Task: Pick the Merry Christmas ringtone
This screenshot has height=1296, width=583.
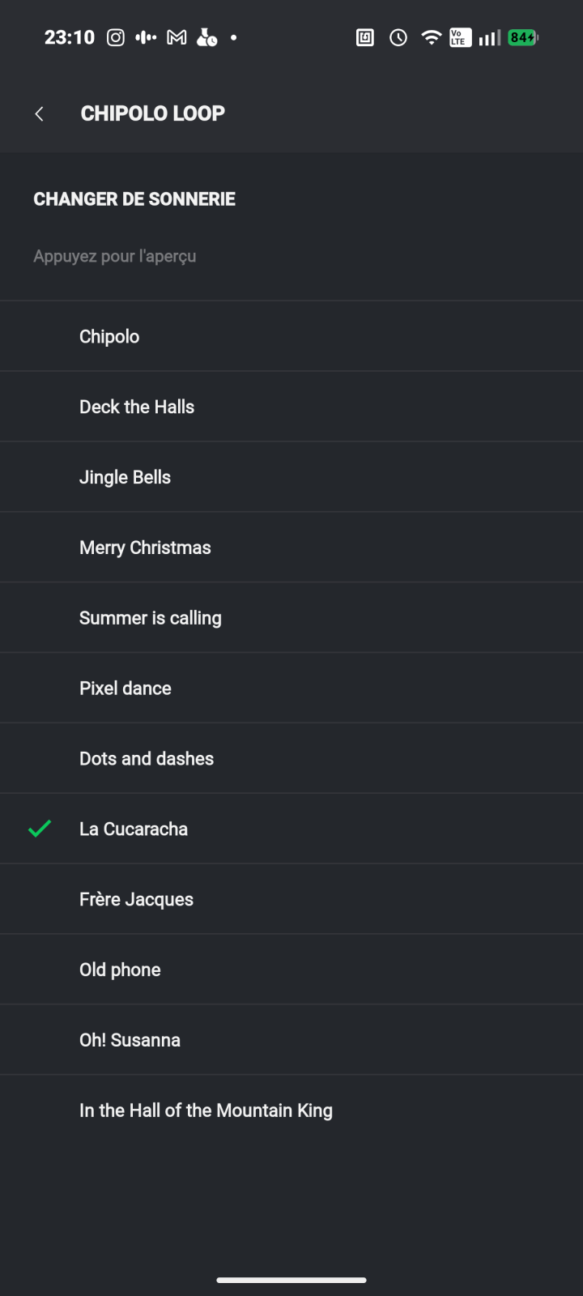Action: (145, 548)
